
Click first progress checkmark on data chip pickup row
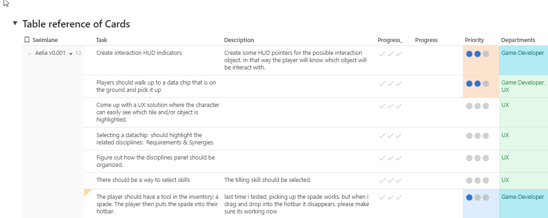coord(382,84)
